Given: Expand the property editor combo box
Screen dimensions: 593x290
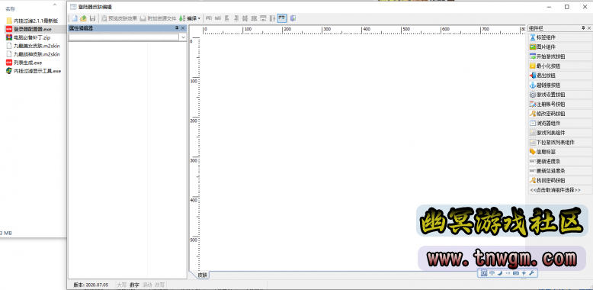Looking at the screenshot, I should [184, 37].
